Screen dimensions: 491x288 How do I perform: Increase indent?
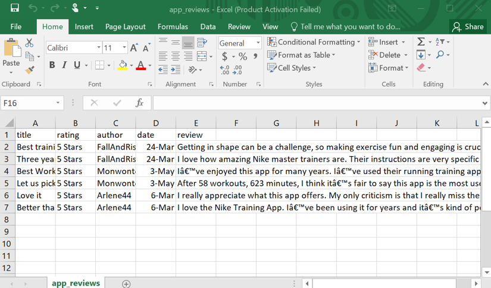point(176,69)
